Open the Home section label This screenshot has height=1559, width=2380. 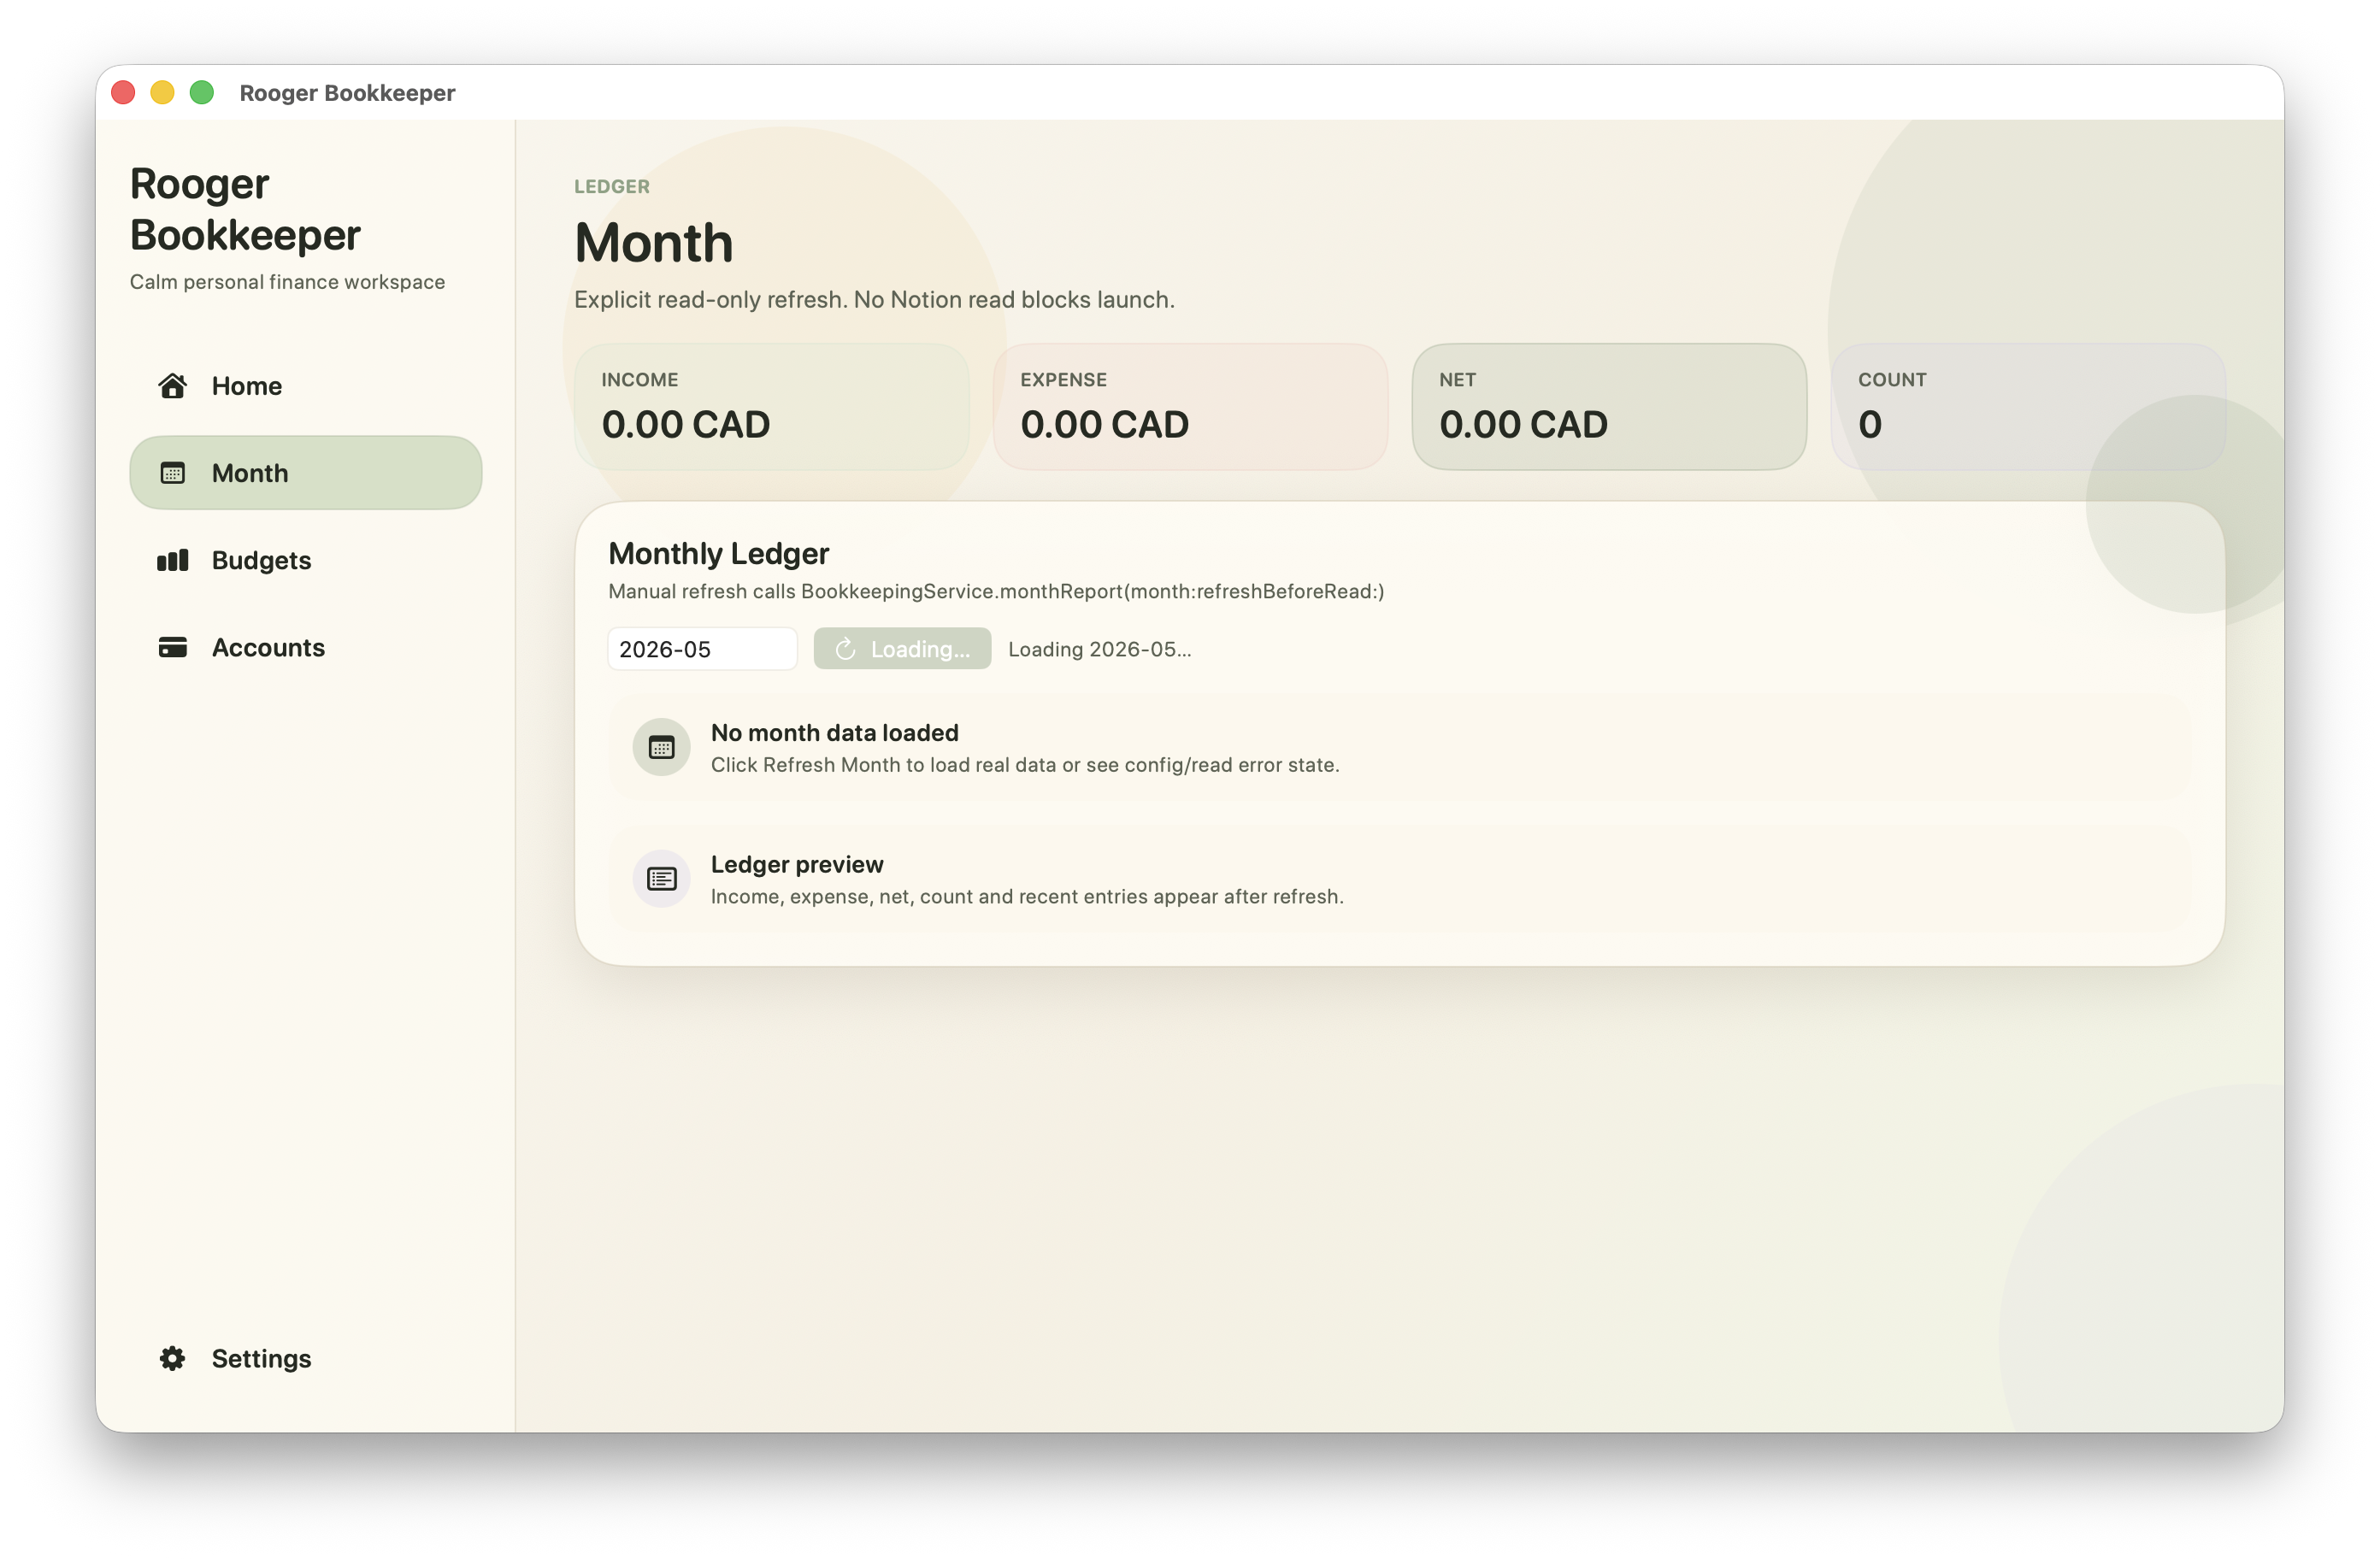(x=247, y=386)
